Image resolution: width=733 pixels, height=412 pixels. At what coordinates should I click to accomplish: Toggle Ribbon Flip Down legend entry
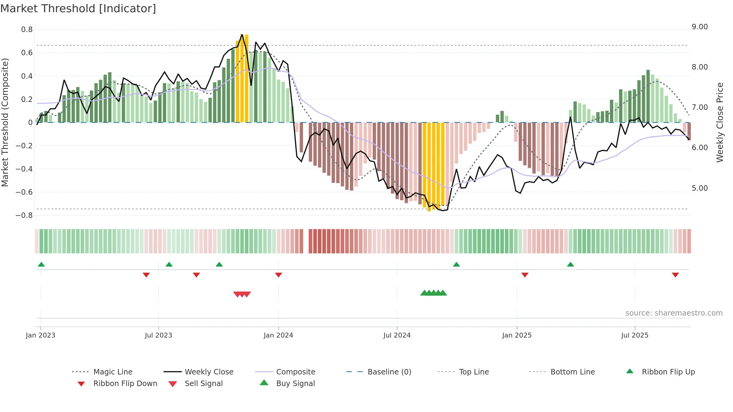(x=117, y=383)
